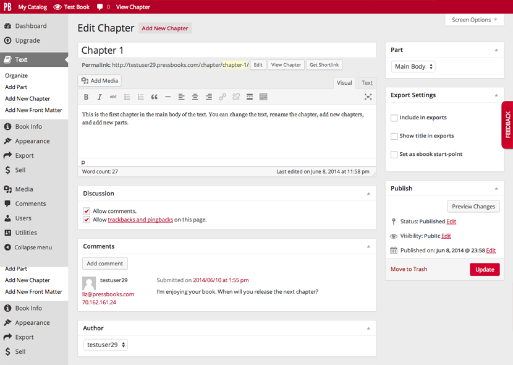This screenshot has width=513, height=365.
Task: Open the red FEEDBACK side tab
Action: coord(507,125)
